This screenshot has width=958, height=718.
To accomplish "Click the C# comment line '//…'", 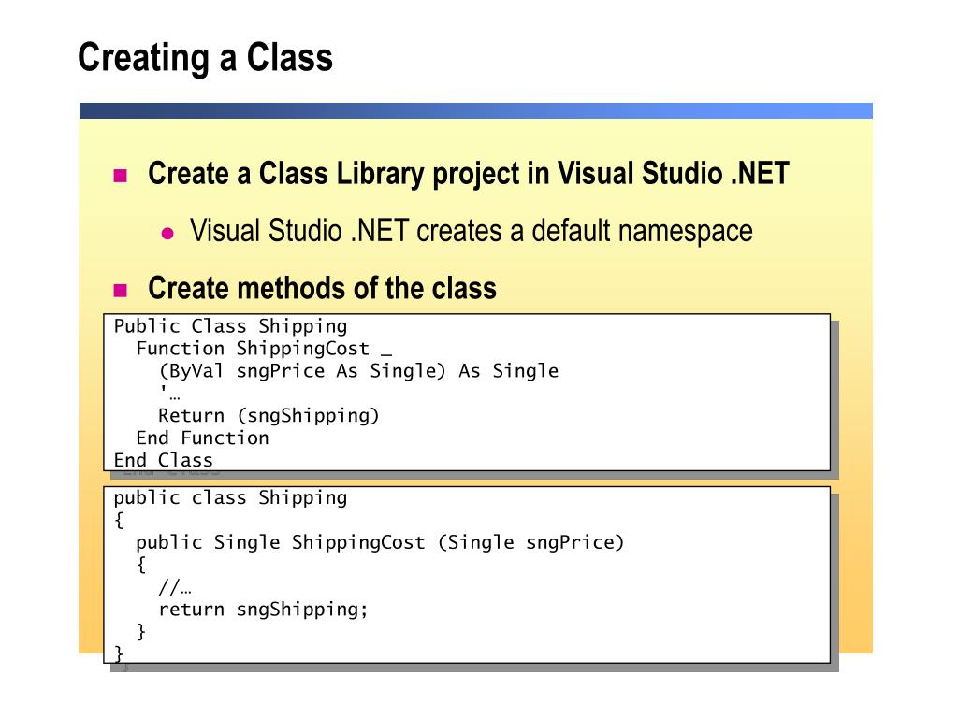I will tap(175, 587).
